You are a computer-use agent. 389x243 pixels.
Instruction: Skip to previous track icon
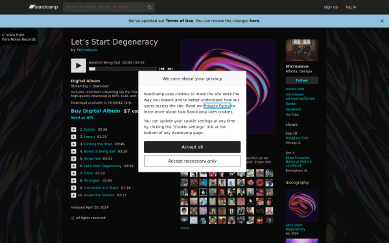[161, 69]
